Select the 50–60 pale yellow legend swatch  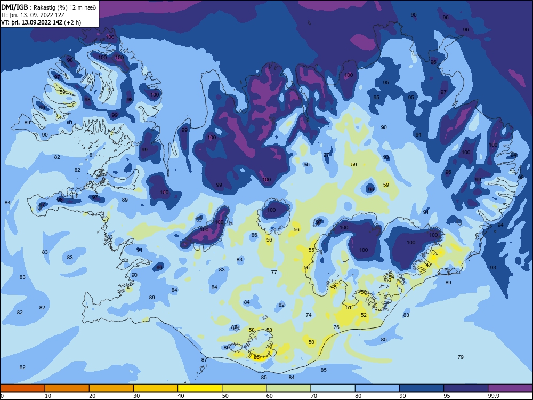(244, 388)
